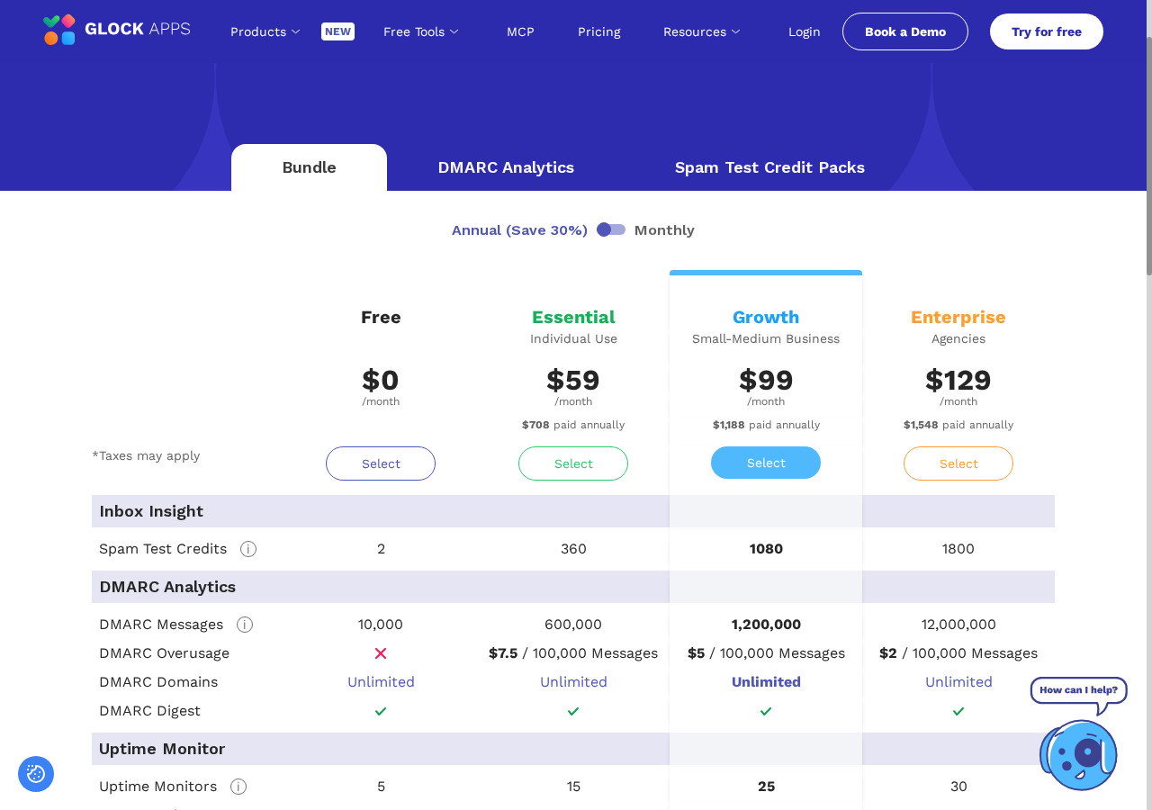Click the Book a Demo button
This screenshot has height=810, width=1152.
click(x=905, y=31)
